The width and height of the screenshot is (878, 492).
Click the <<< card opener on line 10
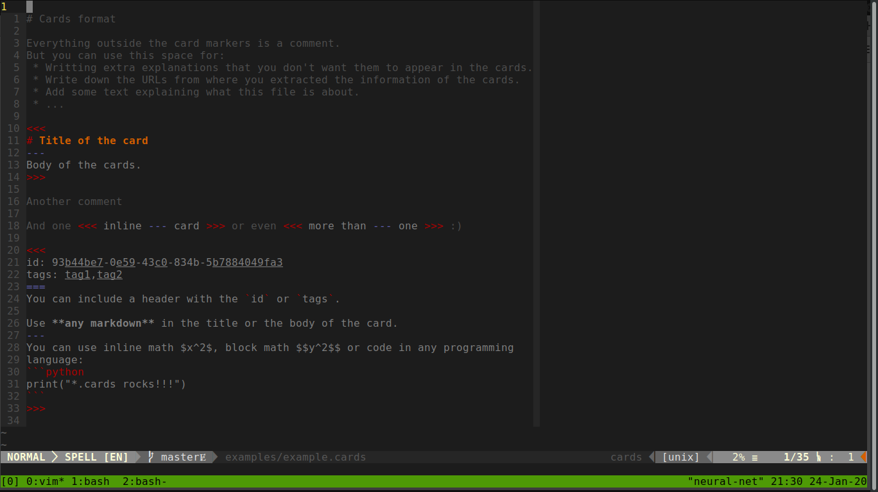click(36, 128)
